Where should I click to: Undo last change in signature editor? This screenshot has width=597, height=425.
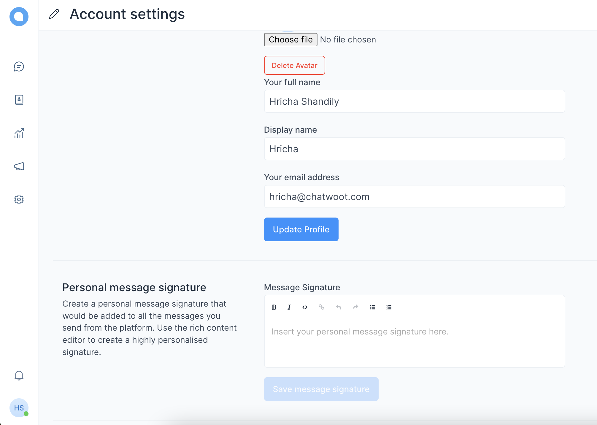pos(338,307)
